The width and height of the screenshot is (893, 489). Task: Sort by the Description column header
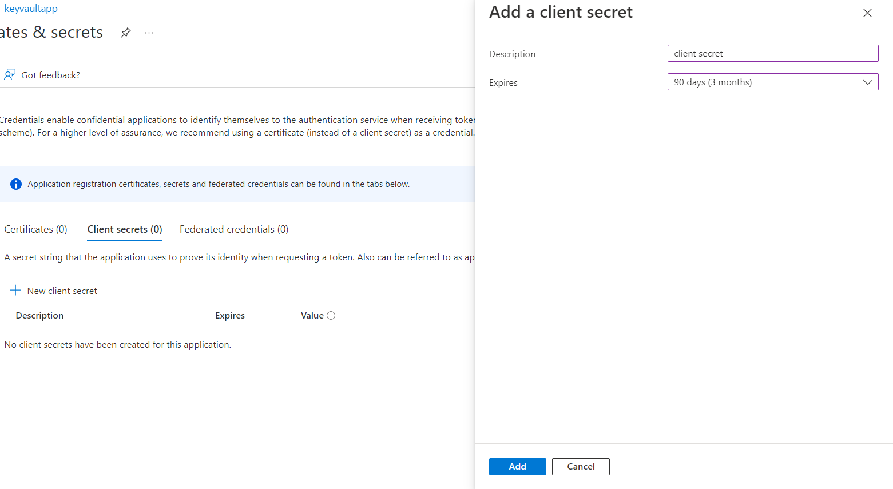click(x=39, y=316)
